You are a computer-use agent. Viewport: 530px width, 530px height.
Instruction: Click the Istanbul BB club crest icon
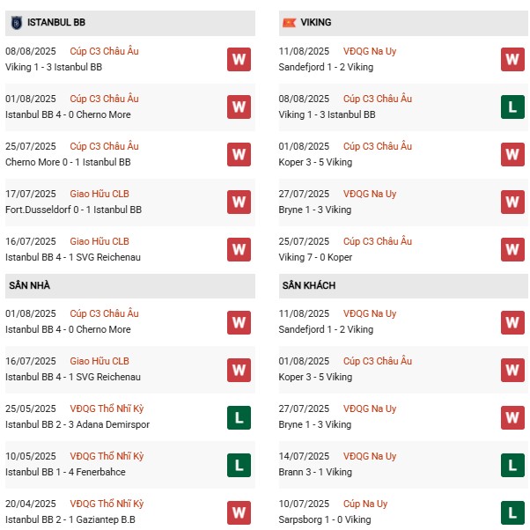tap(15, 22)
